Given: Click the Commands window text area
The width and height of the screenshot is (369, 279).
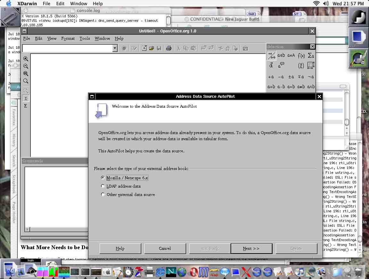Looking at the screenshot, I should (56, 197).
